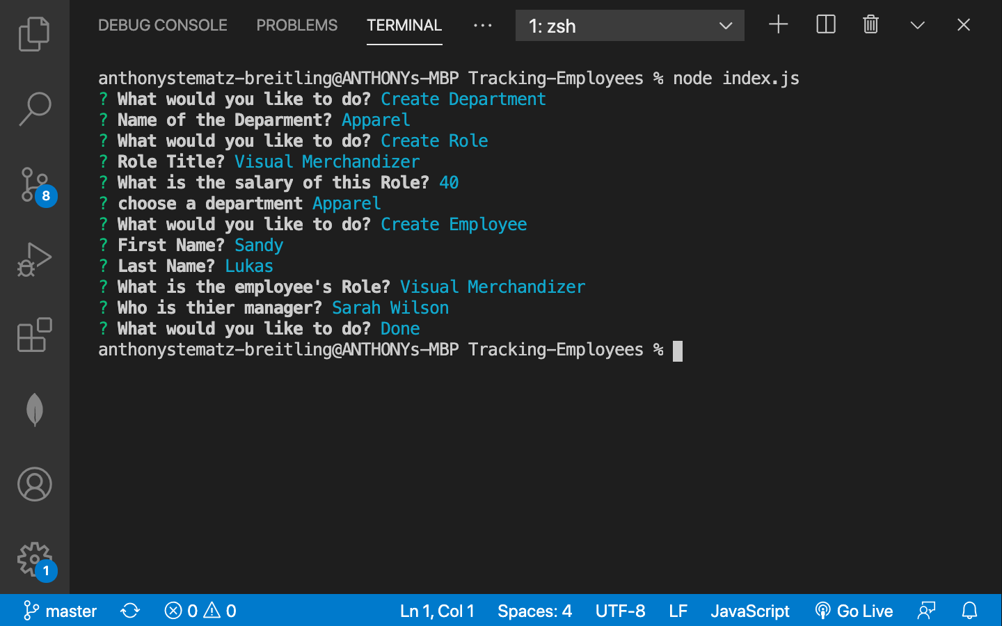Select the Terminal tab
This screenshot has width=1002, height=626.
click(404, 25)
